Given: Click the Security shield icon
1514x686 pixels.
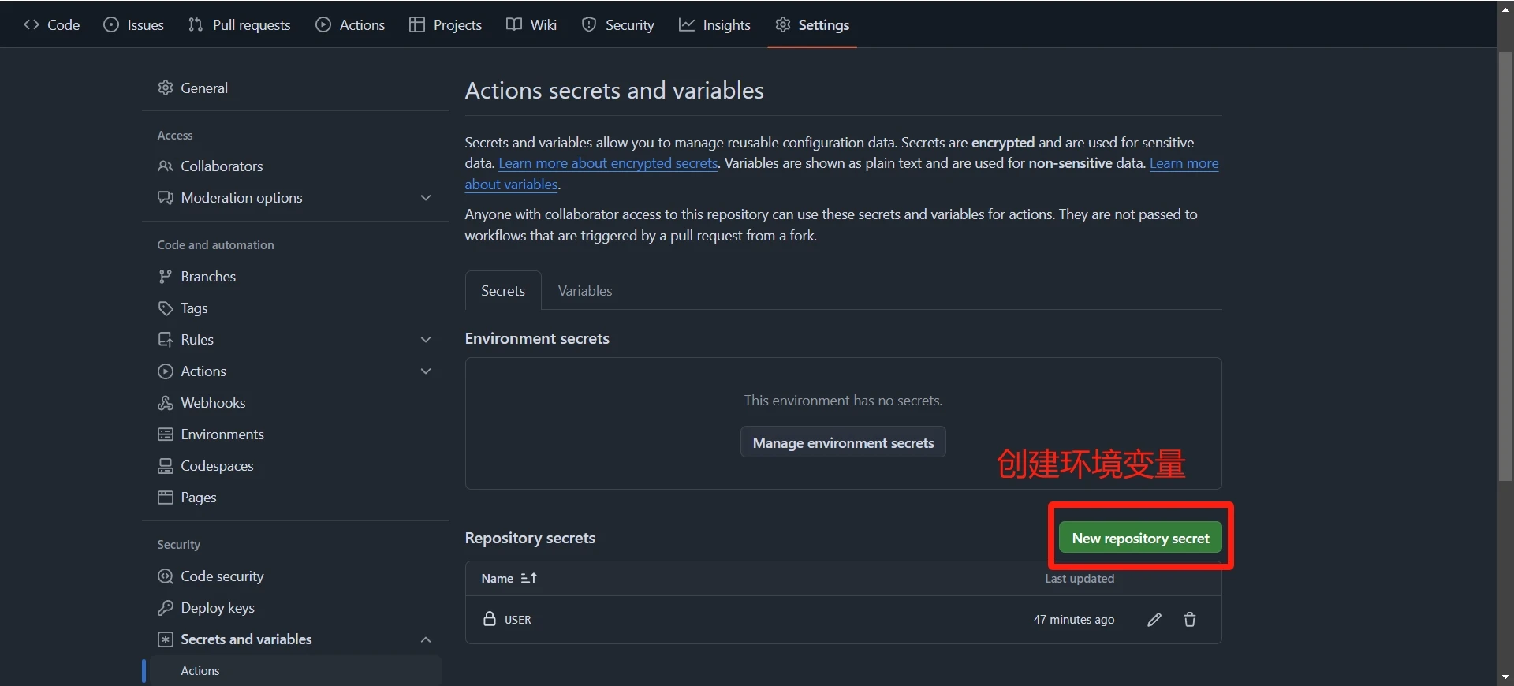Looking at the screenshot, I should click(x=589, y=24).
